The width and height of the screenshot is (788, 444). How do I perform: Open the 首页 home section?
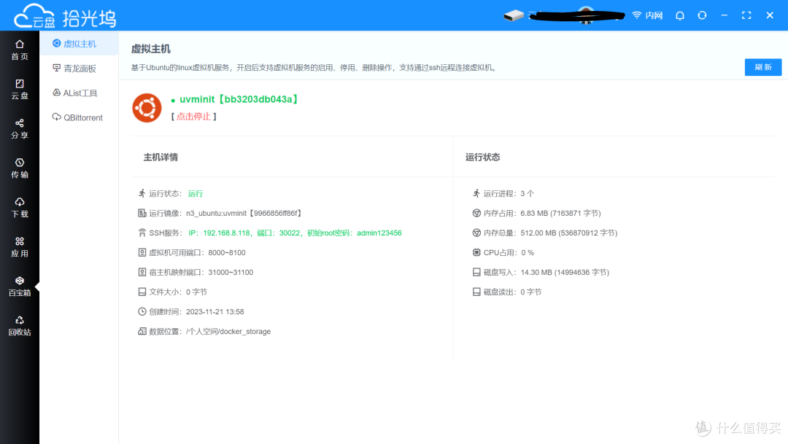(20, 50)
